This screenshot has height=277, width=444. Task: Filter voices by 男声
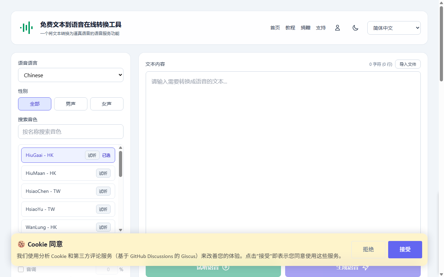(x=71, y=104)
